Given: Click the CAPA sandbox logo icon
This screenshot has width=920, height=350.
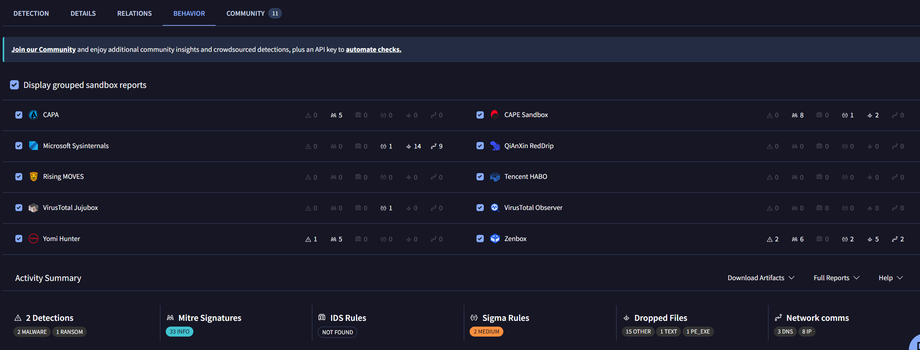Looking at the screenshot, I should (33, 115).
